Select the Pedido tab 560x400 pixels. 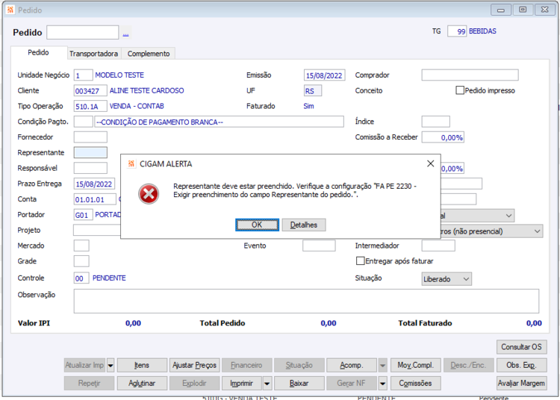tap(38, 52)
